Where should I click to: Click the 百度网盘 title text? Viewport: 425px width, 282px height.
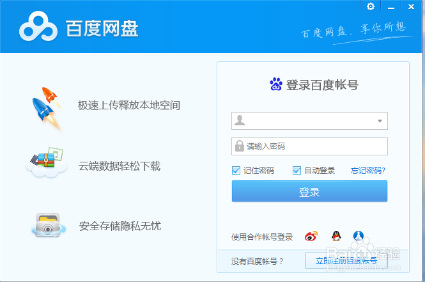pos(102,28)
